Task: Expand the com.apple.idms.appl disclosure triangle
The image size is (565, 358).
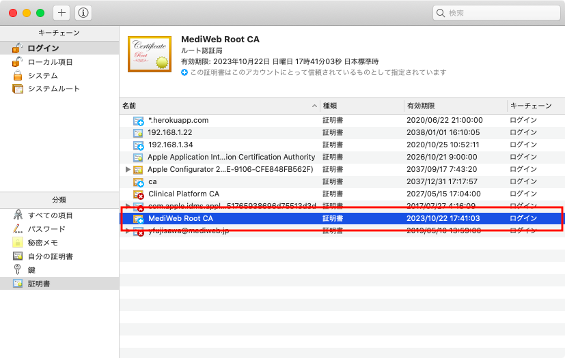Action: coord(128,206)
